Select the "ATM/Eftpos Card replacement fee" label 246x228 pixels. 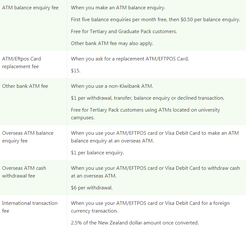tap(22, 63)
